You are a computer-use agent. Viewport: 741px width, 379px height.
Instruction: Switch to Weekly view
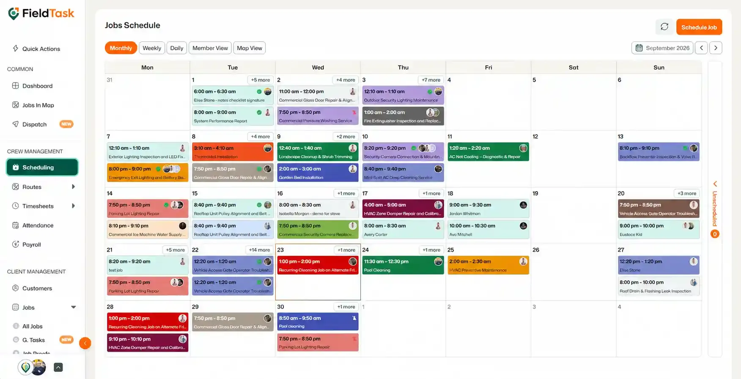pyautogui.click(x=152, y=48)
